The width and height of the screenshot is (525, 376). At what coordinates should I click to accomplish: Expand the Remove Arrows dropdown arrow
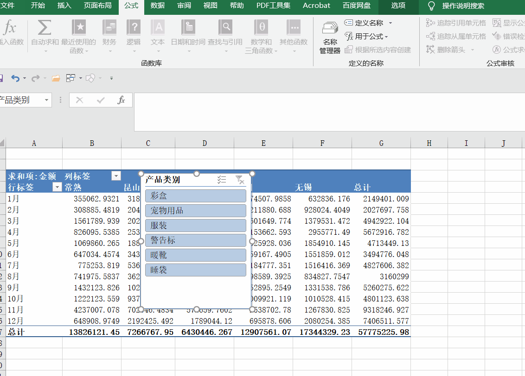point(473,50)
